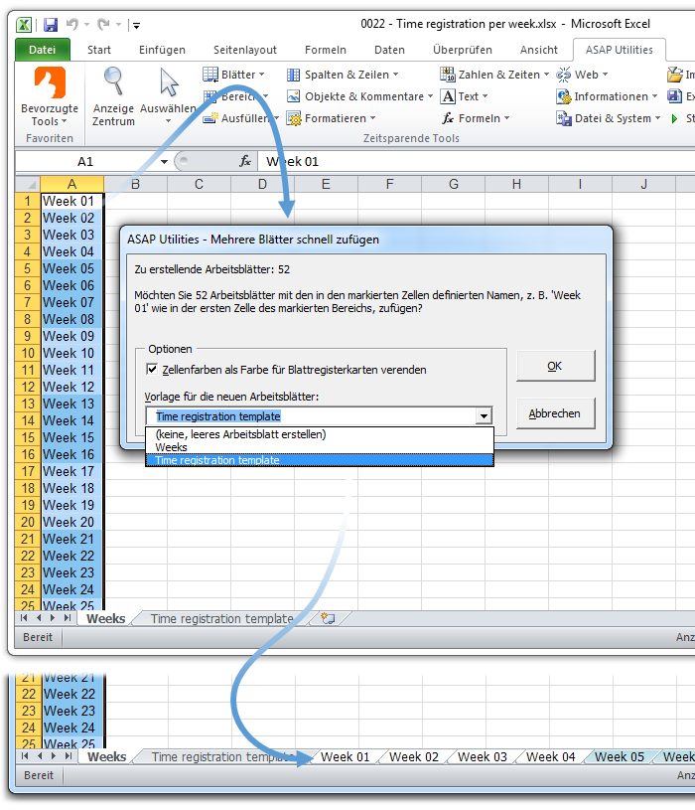Screen dimensions: 695x810
Task: Click the Excel application icon in title bar
Action: click(x=24, y=24)
